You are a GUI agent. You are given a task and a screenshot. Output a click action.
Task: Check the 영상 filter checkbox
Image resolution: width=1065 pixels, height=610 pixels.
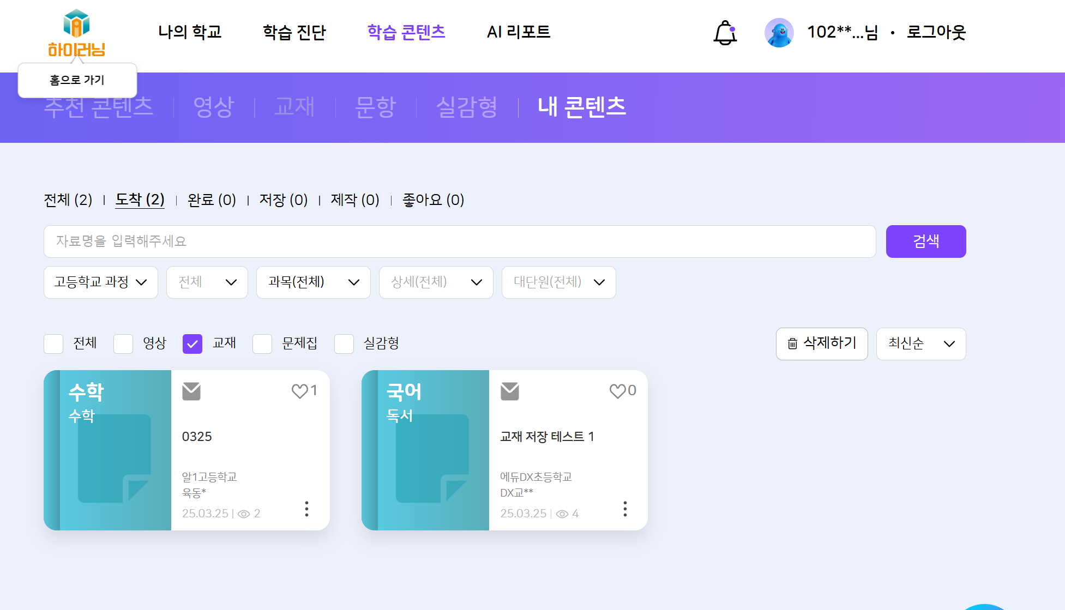pyautogui.click(x=123, y=344)
